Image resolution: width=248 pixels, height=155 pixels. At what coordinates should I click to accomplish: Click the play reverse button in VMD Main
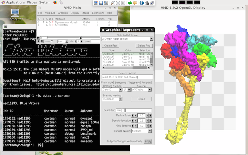(x=39, y=41)
